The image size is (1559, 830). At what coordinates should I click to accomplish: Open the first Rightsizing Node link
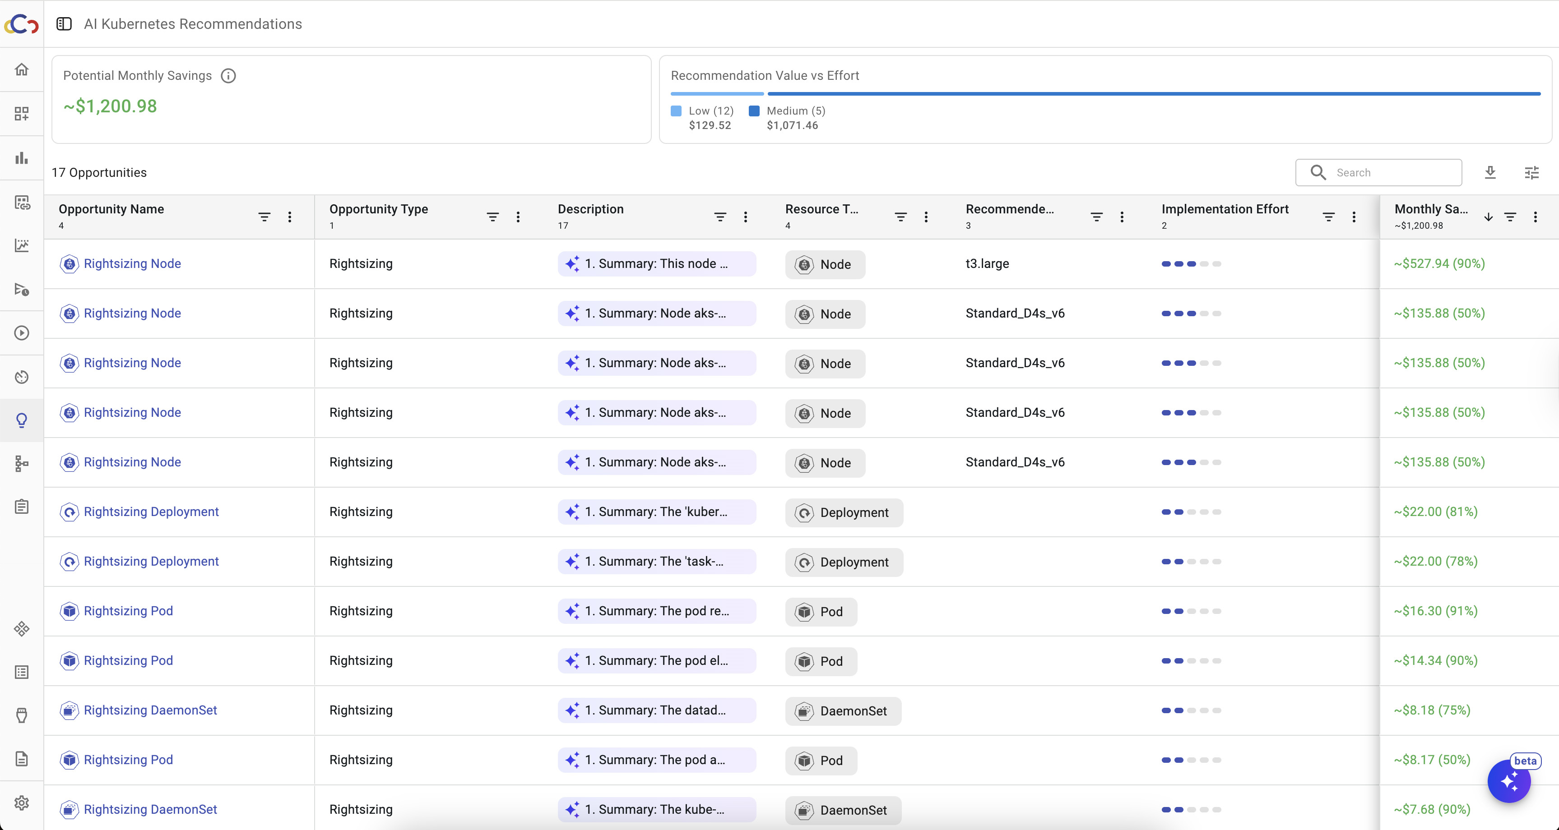132,264
